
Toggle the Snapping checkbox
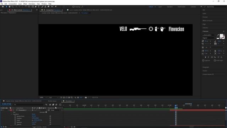pos(73,7)
